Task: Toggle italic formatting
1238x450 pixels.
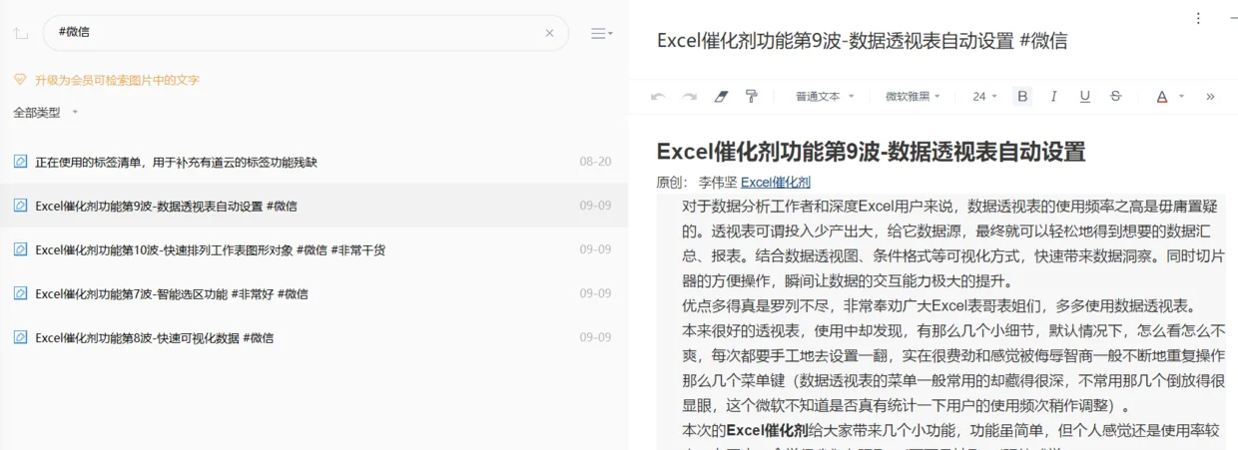Action: click(x=1052, y=97)
